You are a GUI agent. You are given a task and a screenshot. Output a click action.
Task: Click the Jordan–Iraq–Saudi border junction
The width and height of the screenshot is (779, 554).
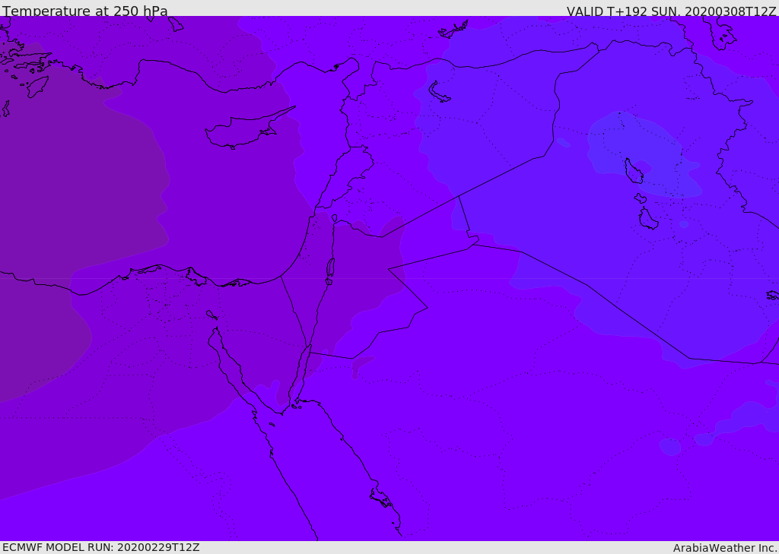pos(473,244)
